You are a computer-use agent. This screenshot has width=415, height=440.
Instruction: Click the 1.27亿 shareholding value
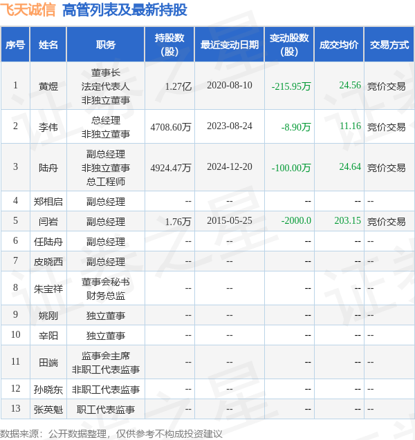point(178,86)
